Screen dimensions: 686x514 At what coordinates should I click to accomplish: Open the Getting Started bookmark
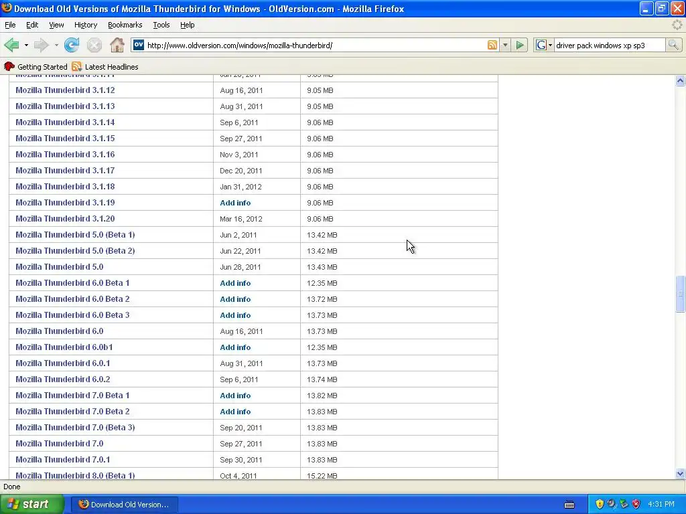click(x=36, y=67)
